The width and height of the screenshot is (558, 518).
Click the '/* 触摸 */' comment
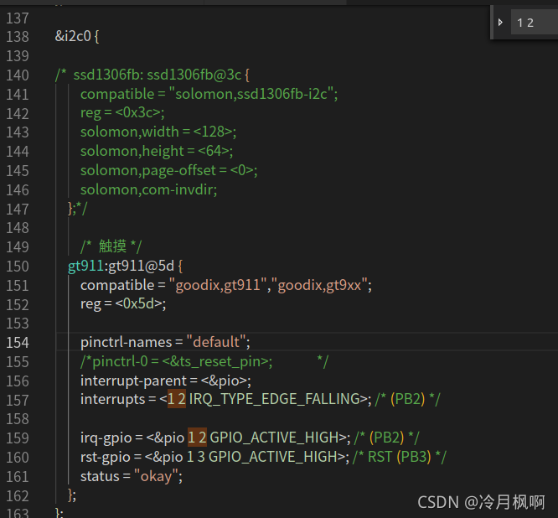pyautogui.click(x=111, y=246)
